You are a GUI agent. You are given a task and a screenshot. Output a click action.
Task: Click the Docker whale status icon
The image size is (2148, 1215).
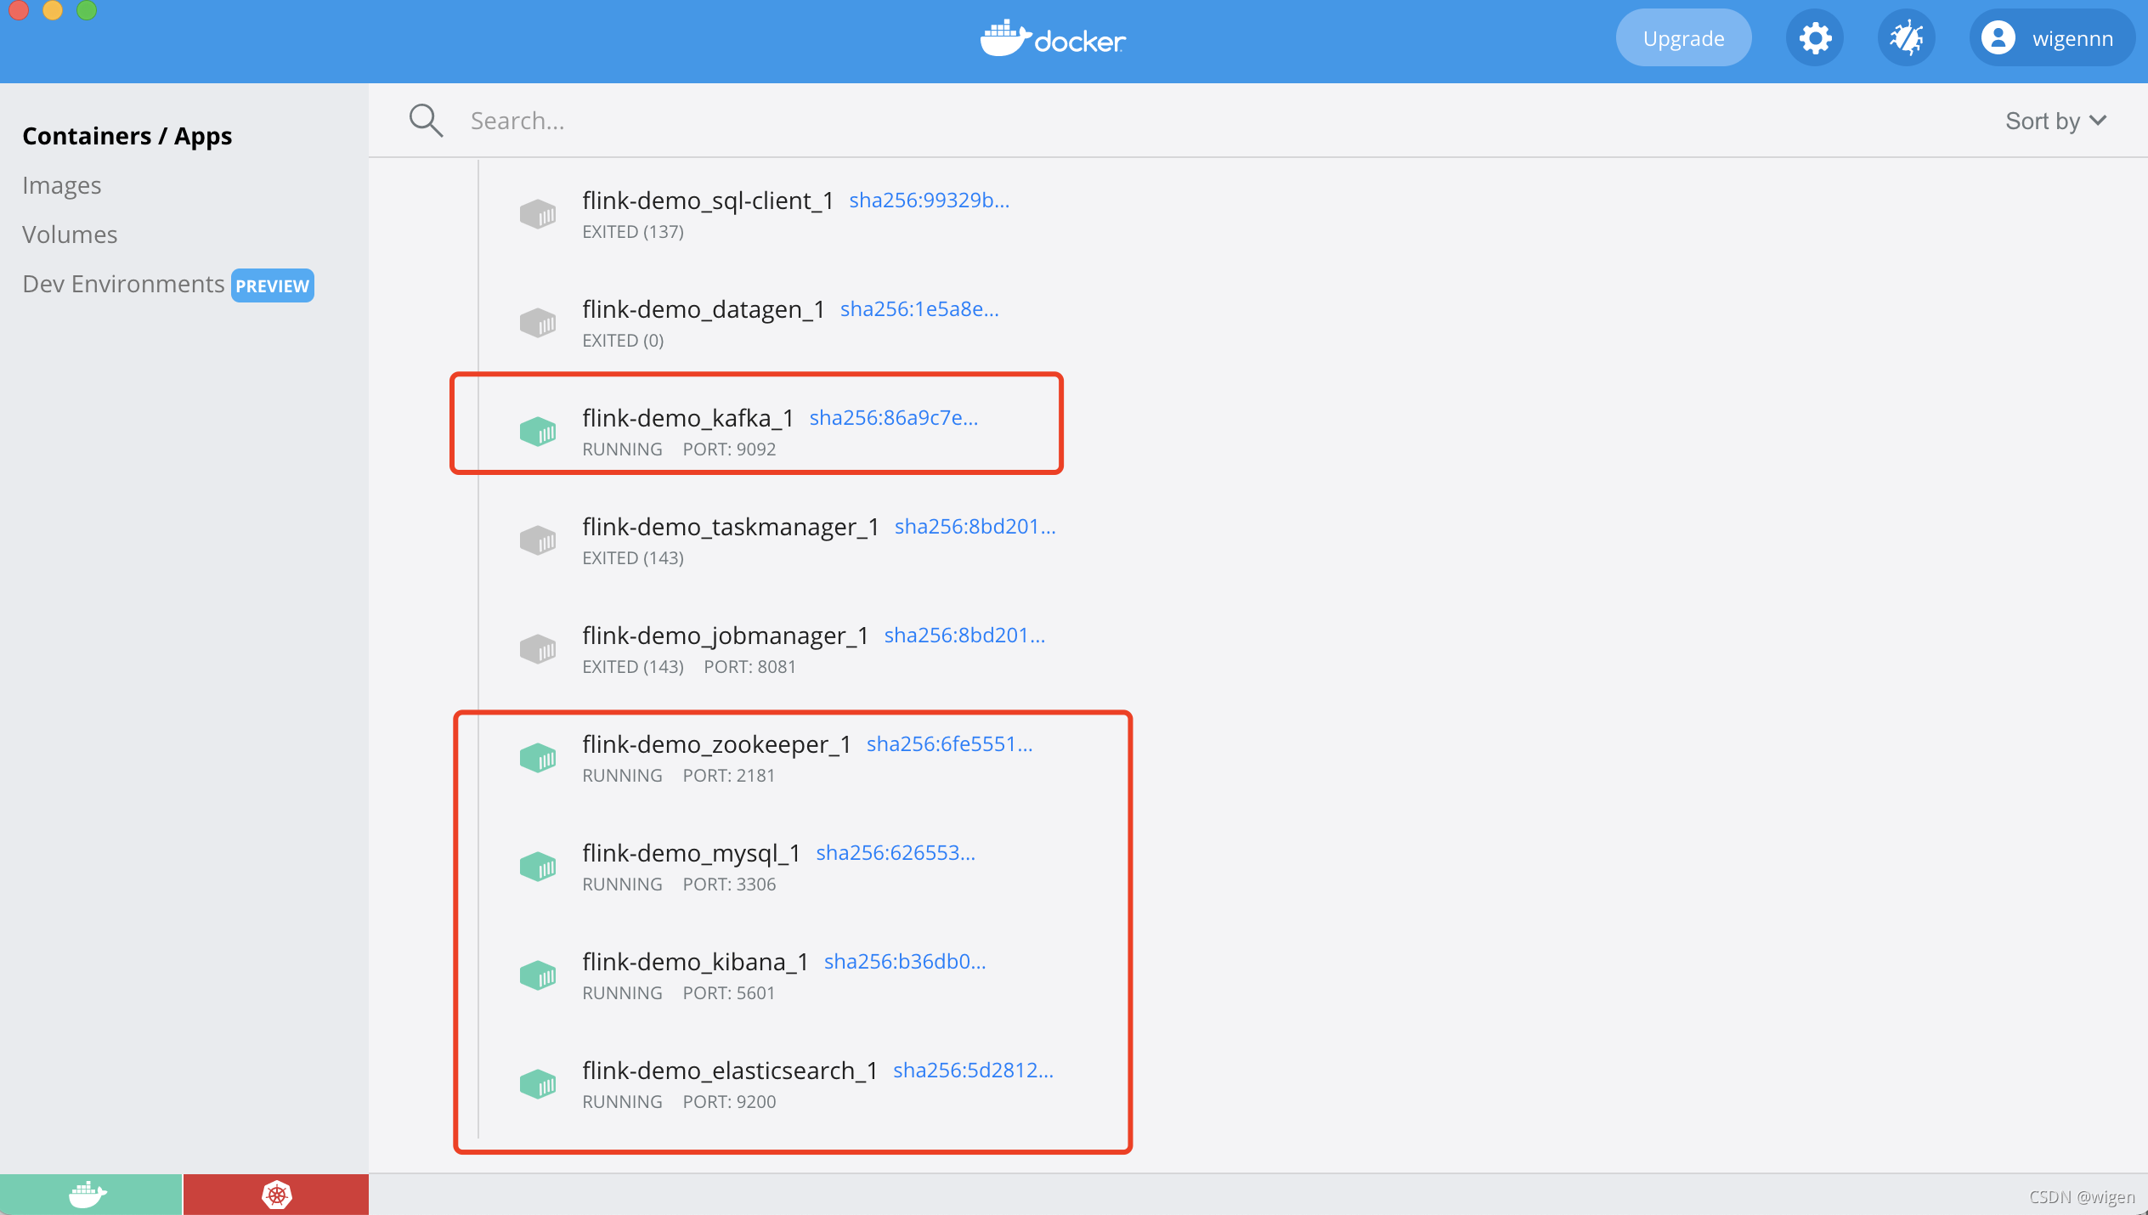pyautogui.click(x=89, y=1195)
